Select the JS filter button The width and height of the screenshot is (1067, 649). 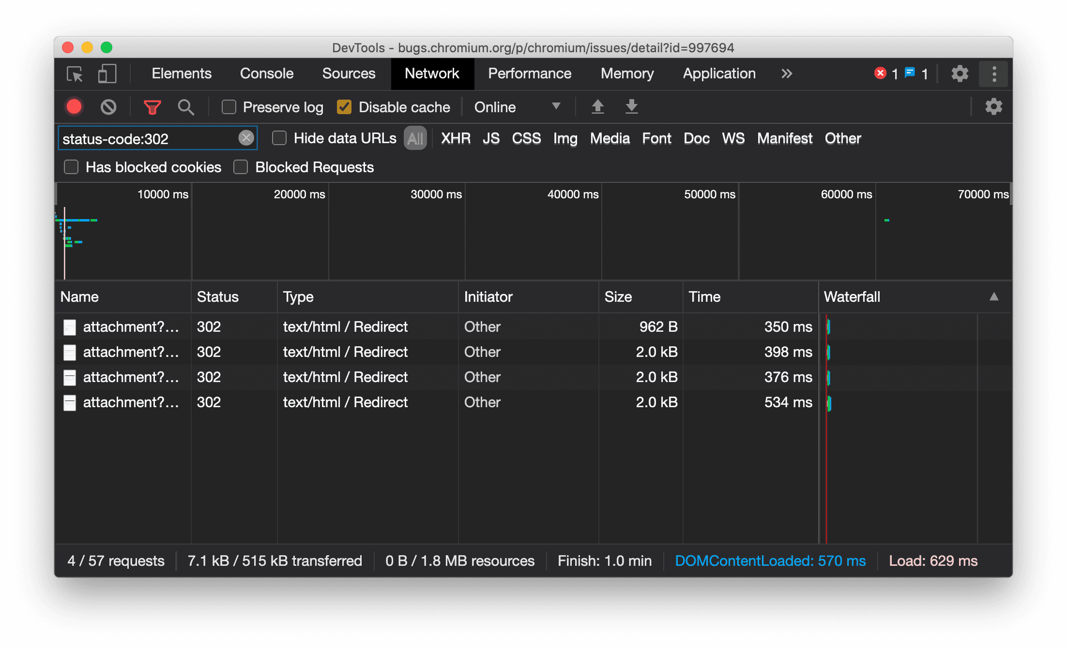(x=491, y=138)
